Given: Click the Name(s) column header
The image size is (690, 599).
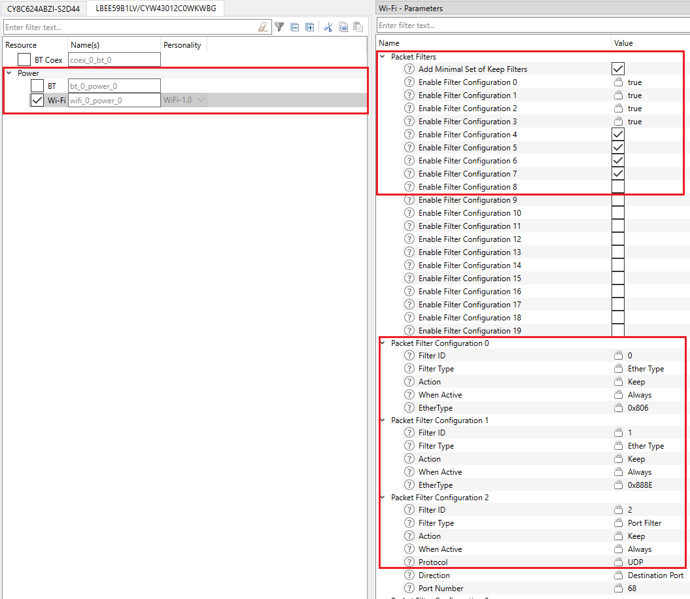Looking at the screenshot, I should coord(114,45).
